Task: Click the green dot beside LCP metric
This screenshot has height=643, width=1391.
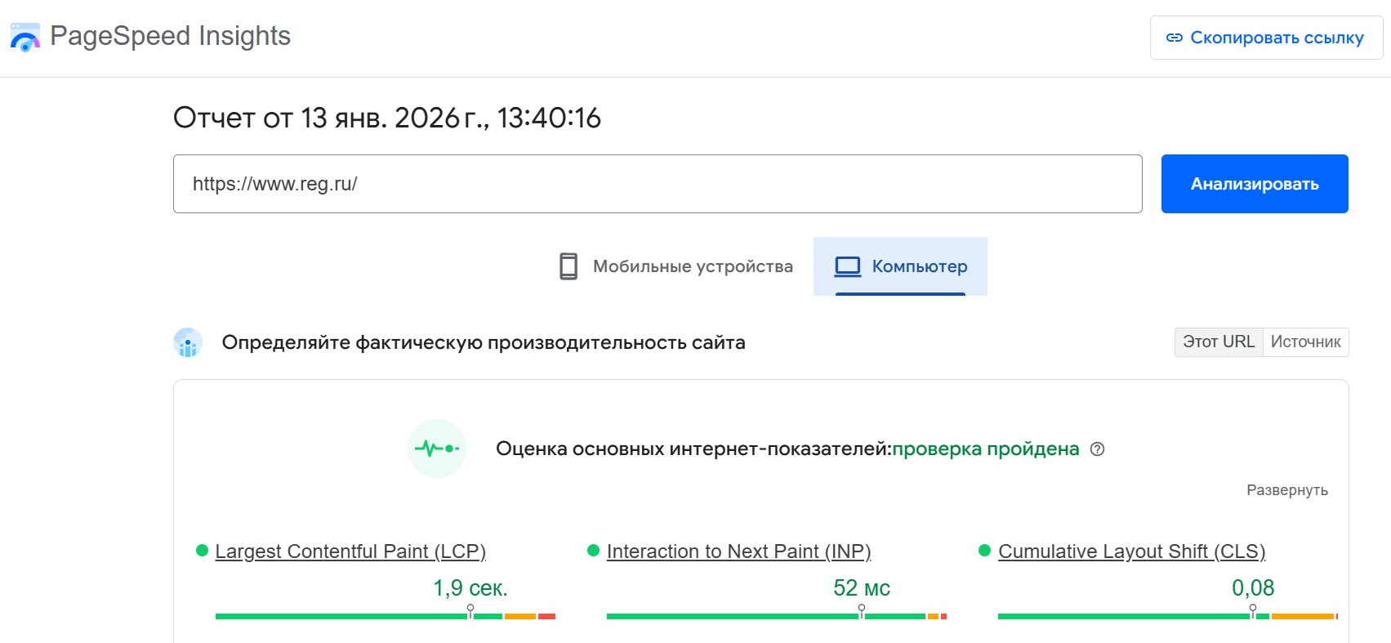Action: click(x=202, y=551)
